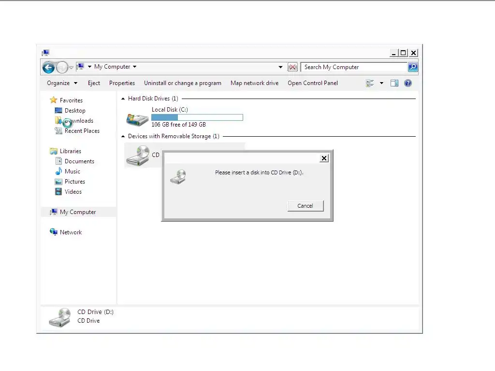Focus the Search My Computer field
This screenshot has height=371, width=495.
pos(354,67)
